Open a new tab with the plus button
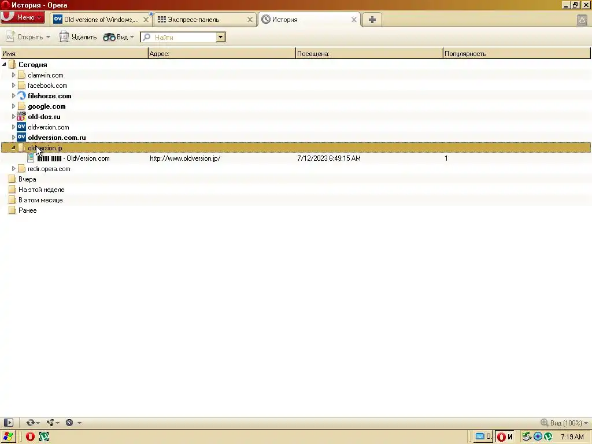The width and height of the screenshot is (592, 444). (x=372, y=20)
